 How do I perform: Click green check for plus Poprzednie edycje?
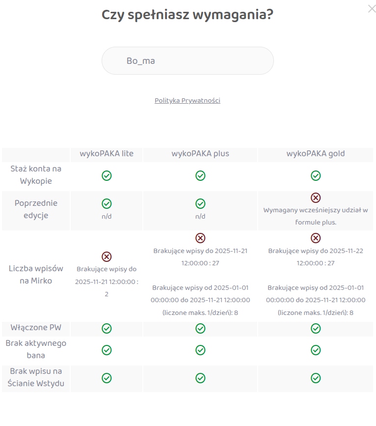(x=200, y=203)
